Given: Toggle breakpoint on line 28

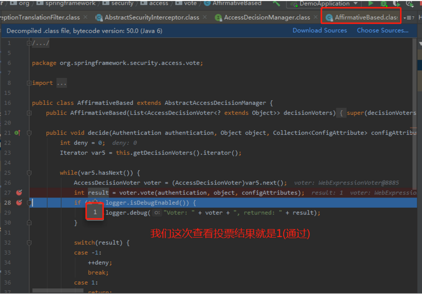Looking at the screenshot, I should [x=19, y=202].
